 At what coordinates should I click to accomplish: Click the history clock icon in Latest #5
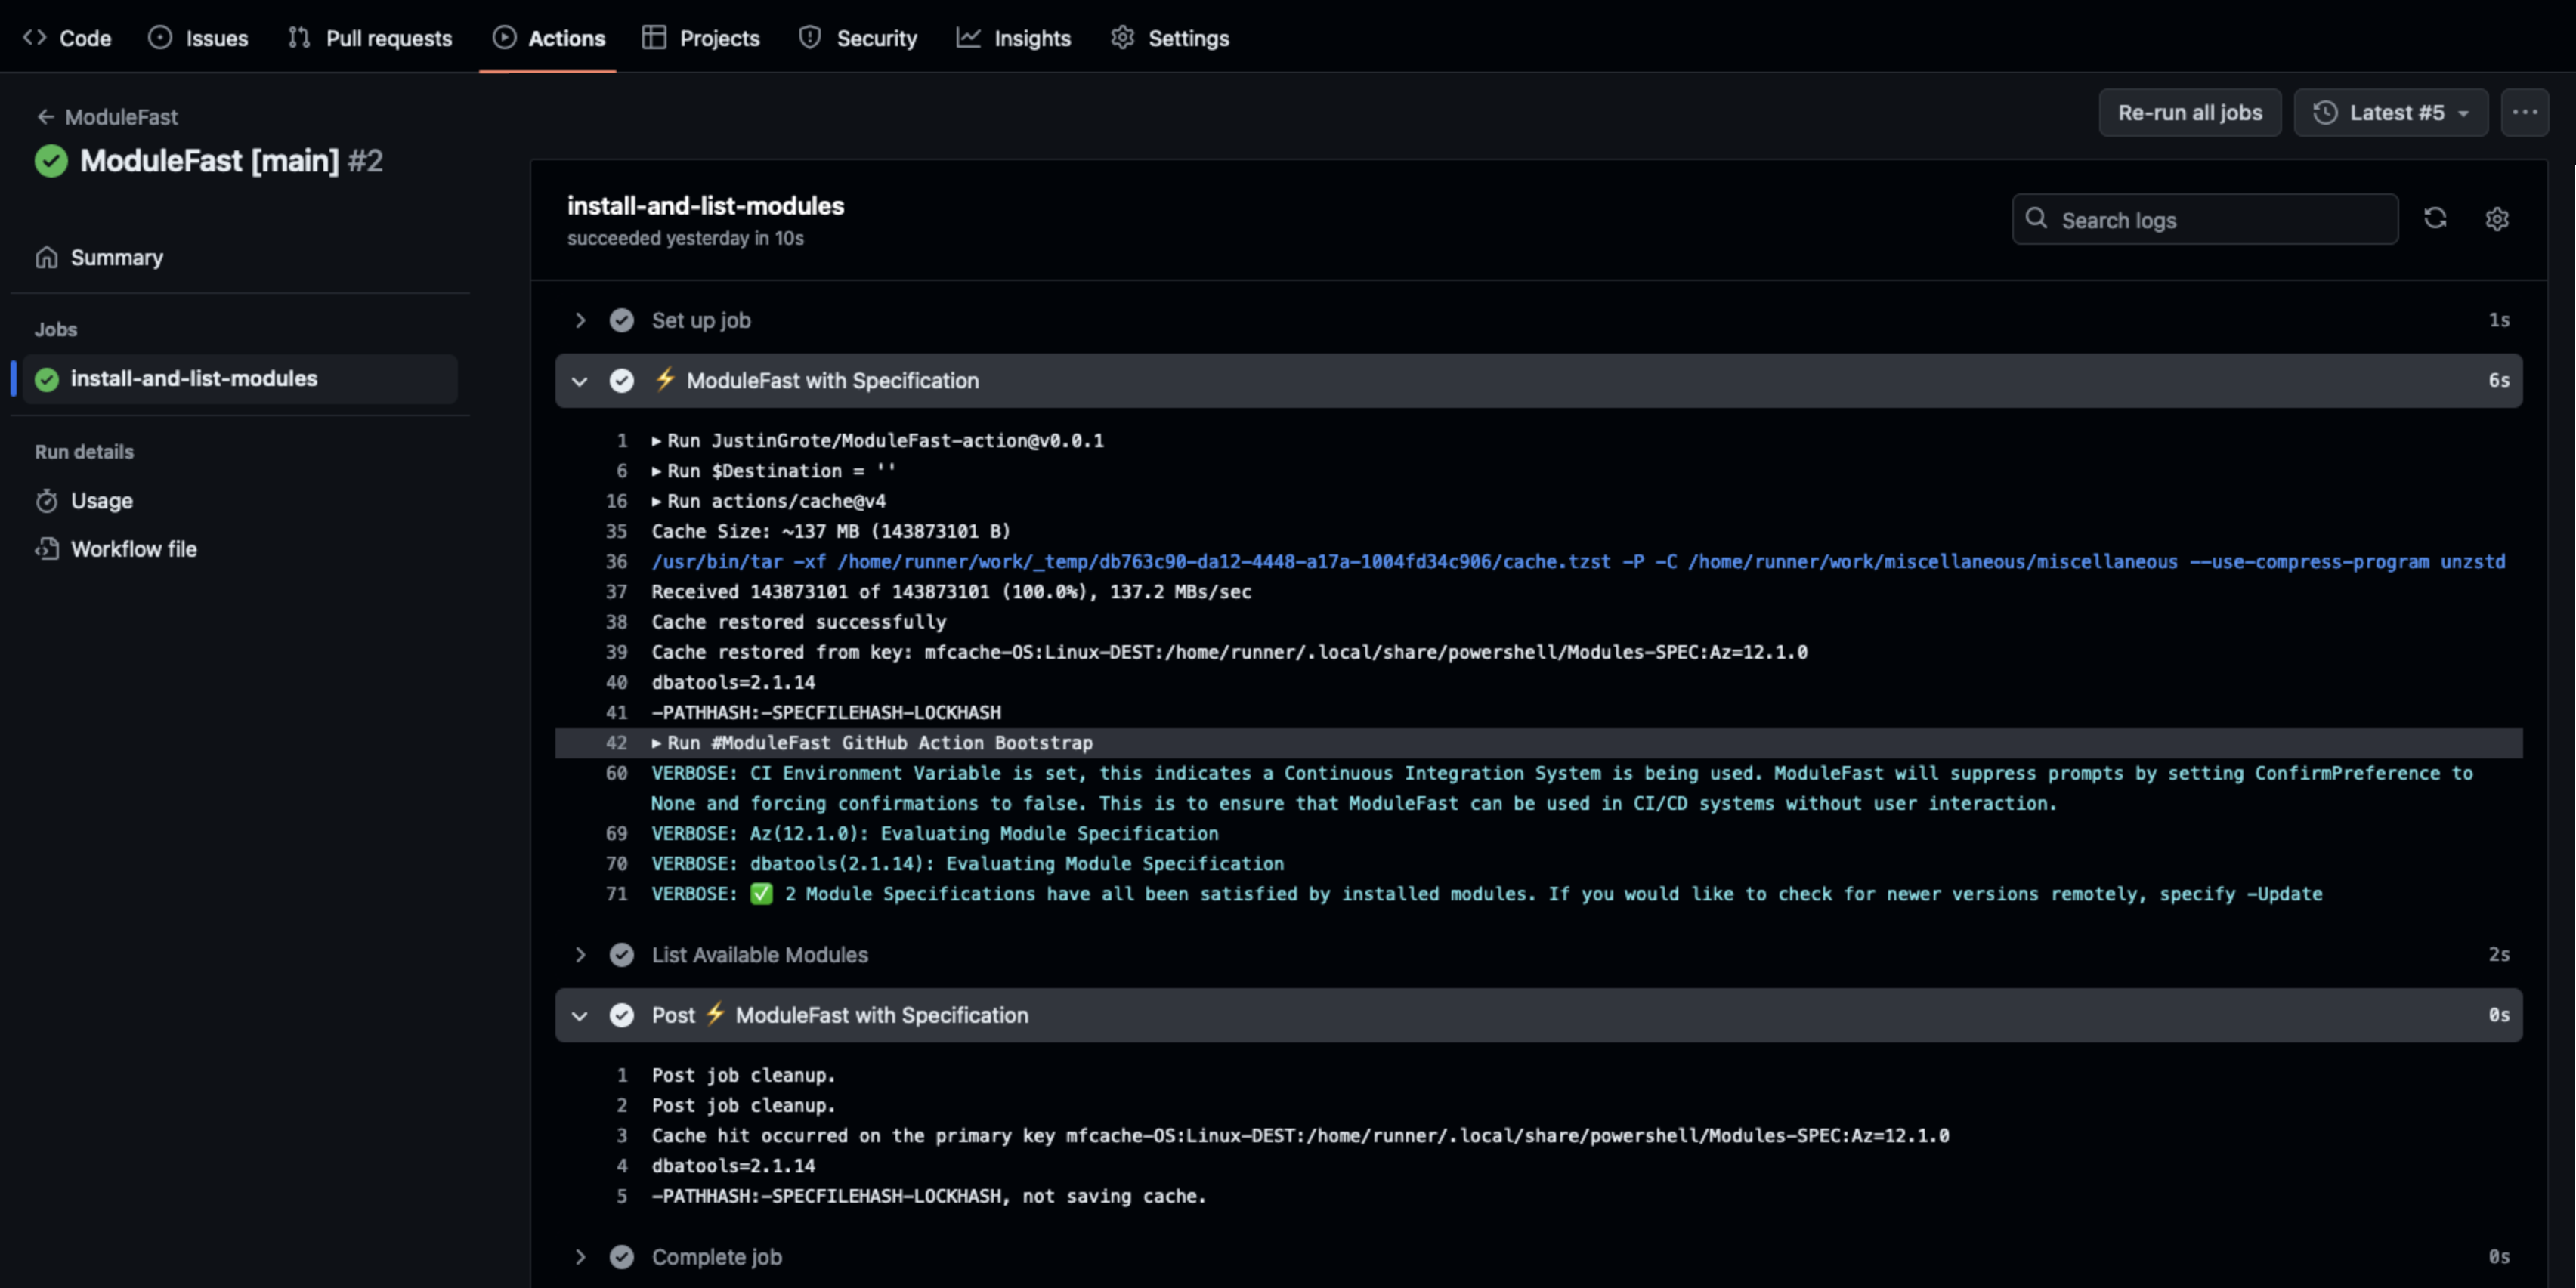pos(2326,113)
